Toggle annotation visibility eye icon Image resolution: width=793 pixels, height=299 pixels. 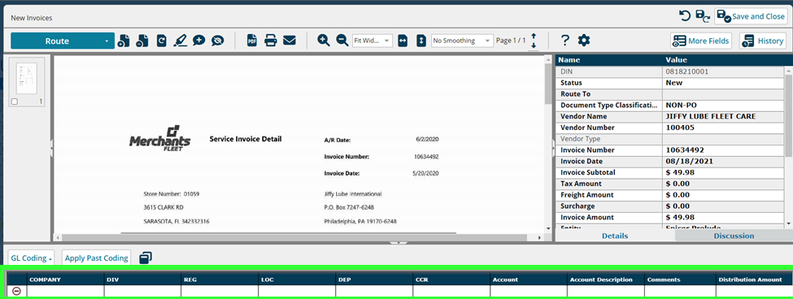pyautogui.click(x=217, y=41)
